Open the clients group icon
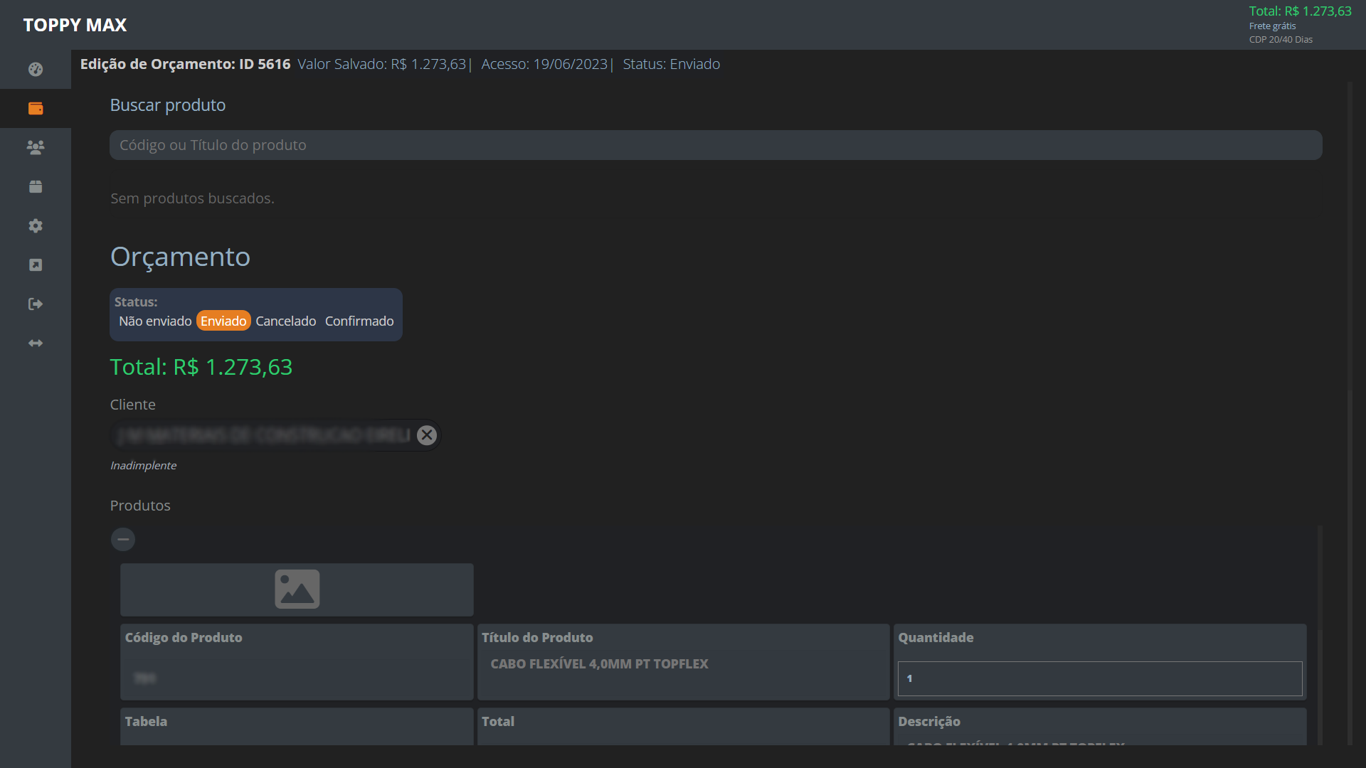 [x=36, y=147]
